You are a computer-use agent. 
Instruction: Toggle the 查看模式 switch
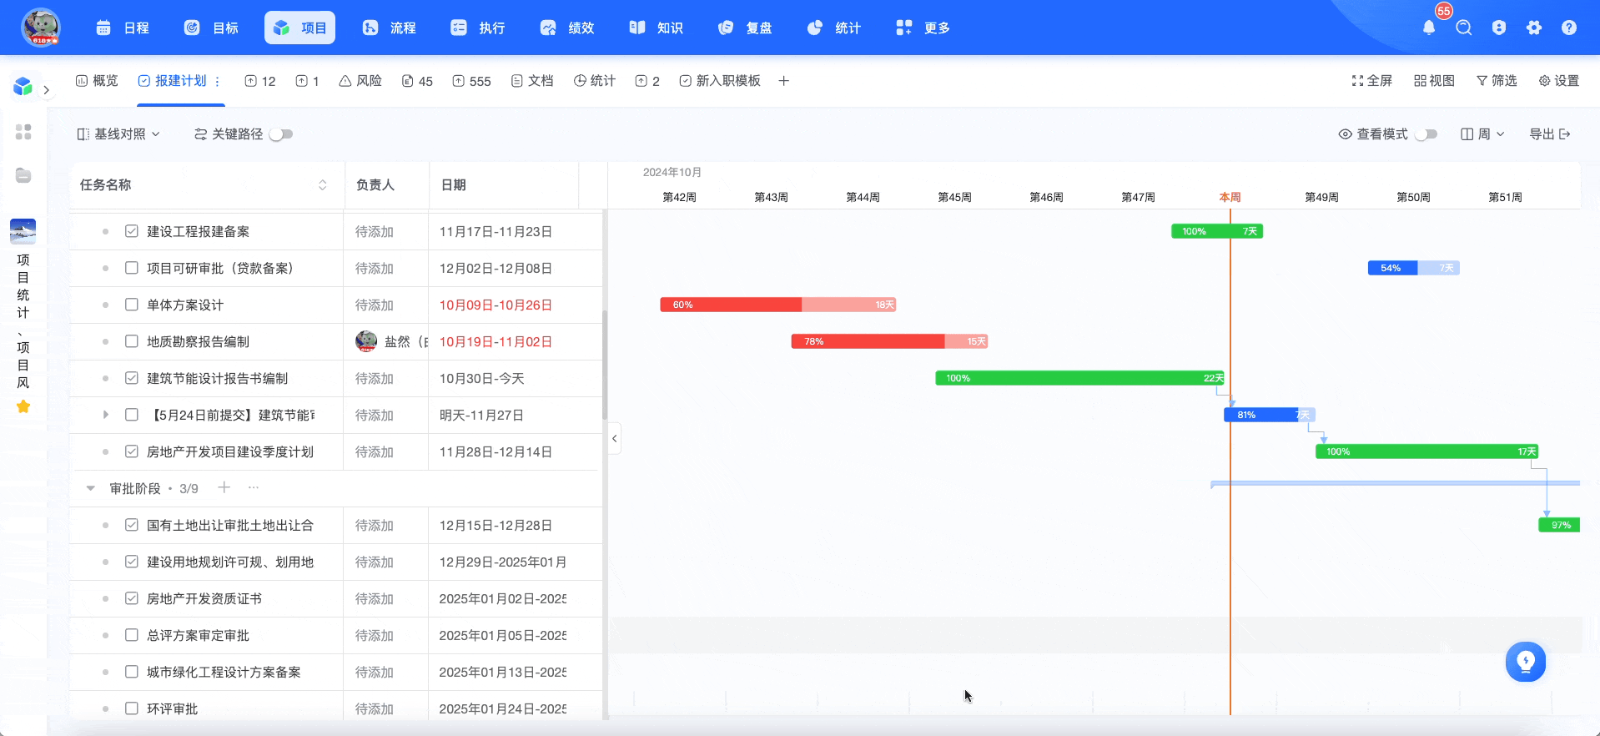point(1426,134)
